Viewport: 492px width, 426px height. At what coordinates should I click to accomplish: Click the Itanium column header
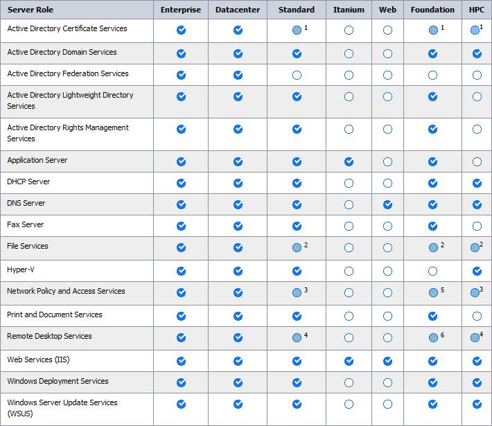click(349, 10)
